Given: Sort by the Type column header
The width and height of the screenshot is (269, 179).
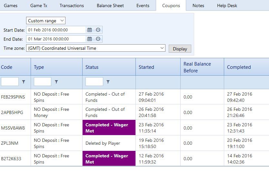Looking at the screenshot, I should pos(39,67).
